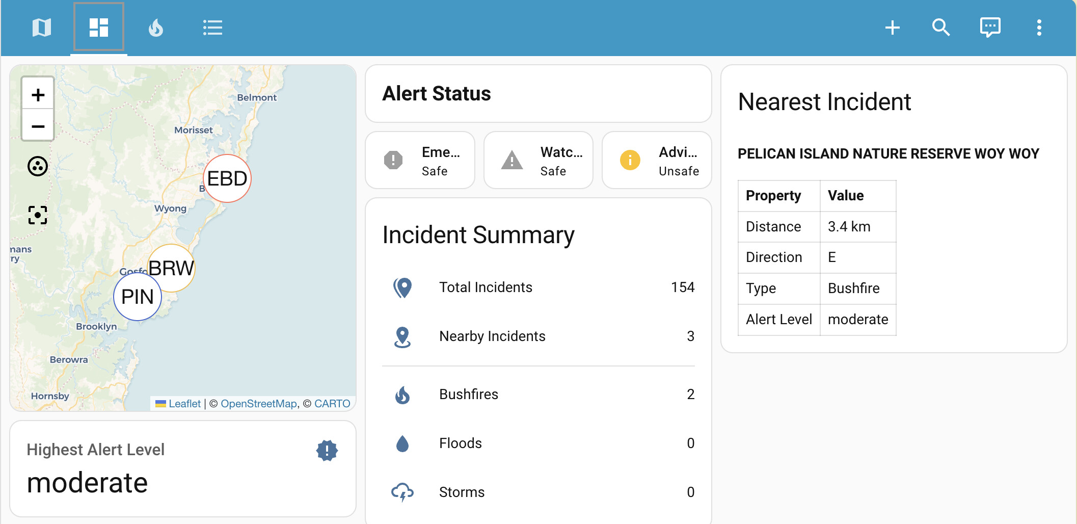Click the PIN map marker
Viewport: 1077px width, 524px height.
(x=138, y=297)
